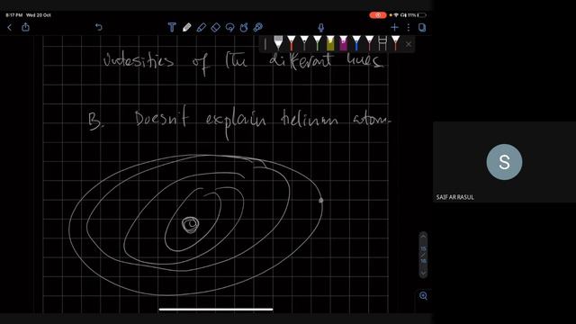Viewport: 576px width, 324px height.
Task: Open the share/export icon
Action: coord(25,27)
